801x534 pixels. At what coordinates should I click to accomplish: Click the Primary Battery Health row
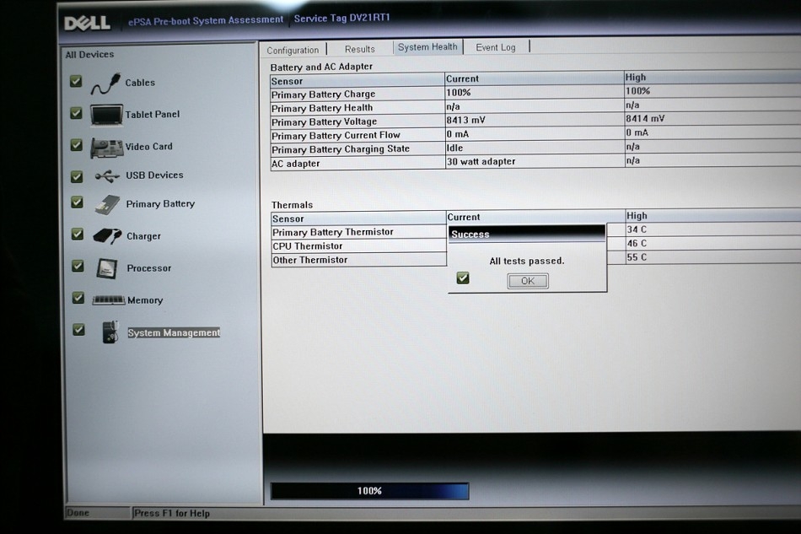tap(535, 107)
